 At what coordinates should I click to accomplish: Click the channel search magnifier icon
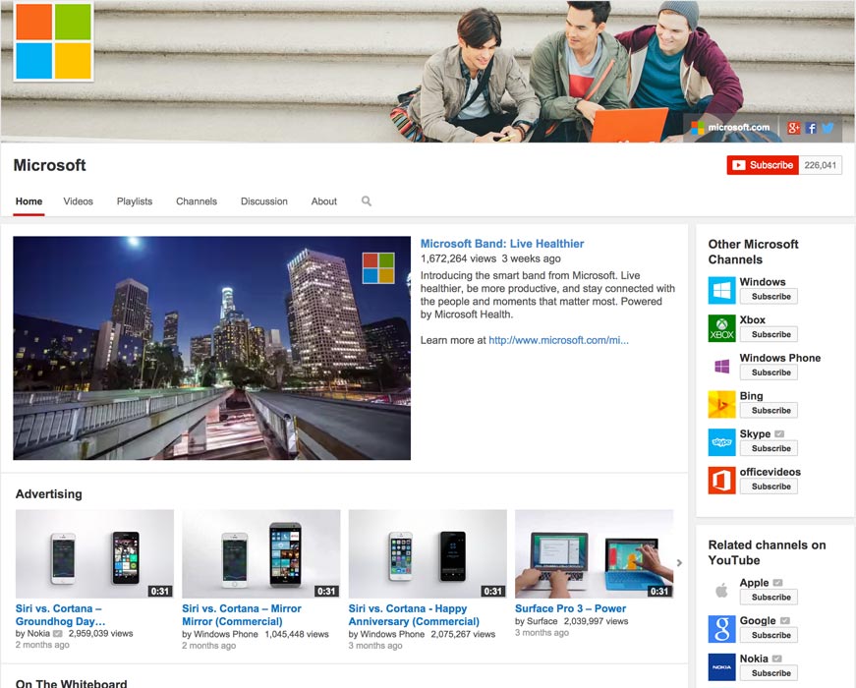click(367, 201)
